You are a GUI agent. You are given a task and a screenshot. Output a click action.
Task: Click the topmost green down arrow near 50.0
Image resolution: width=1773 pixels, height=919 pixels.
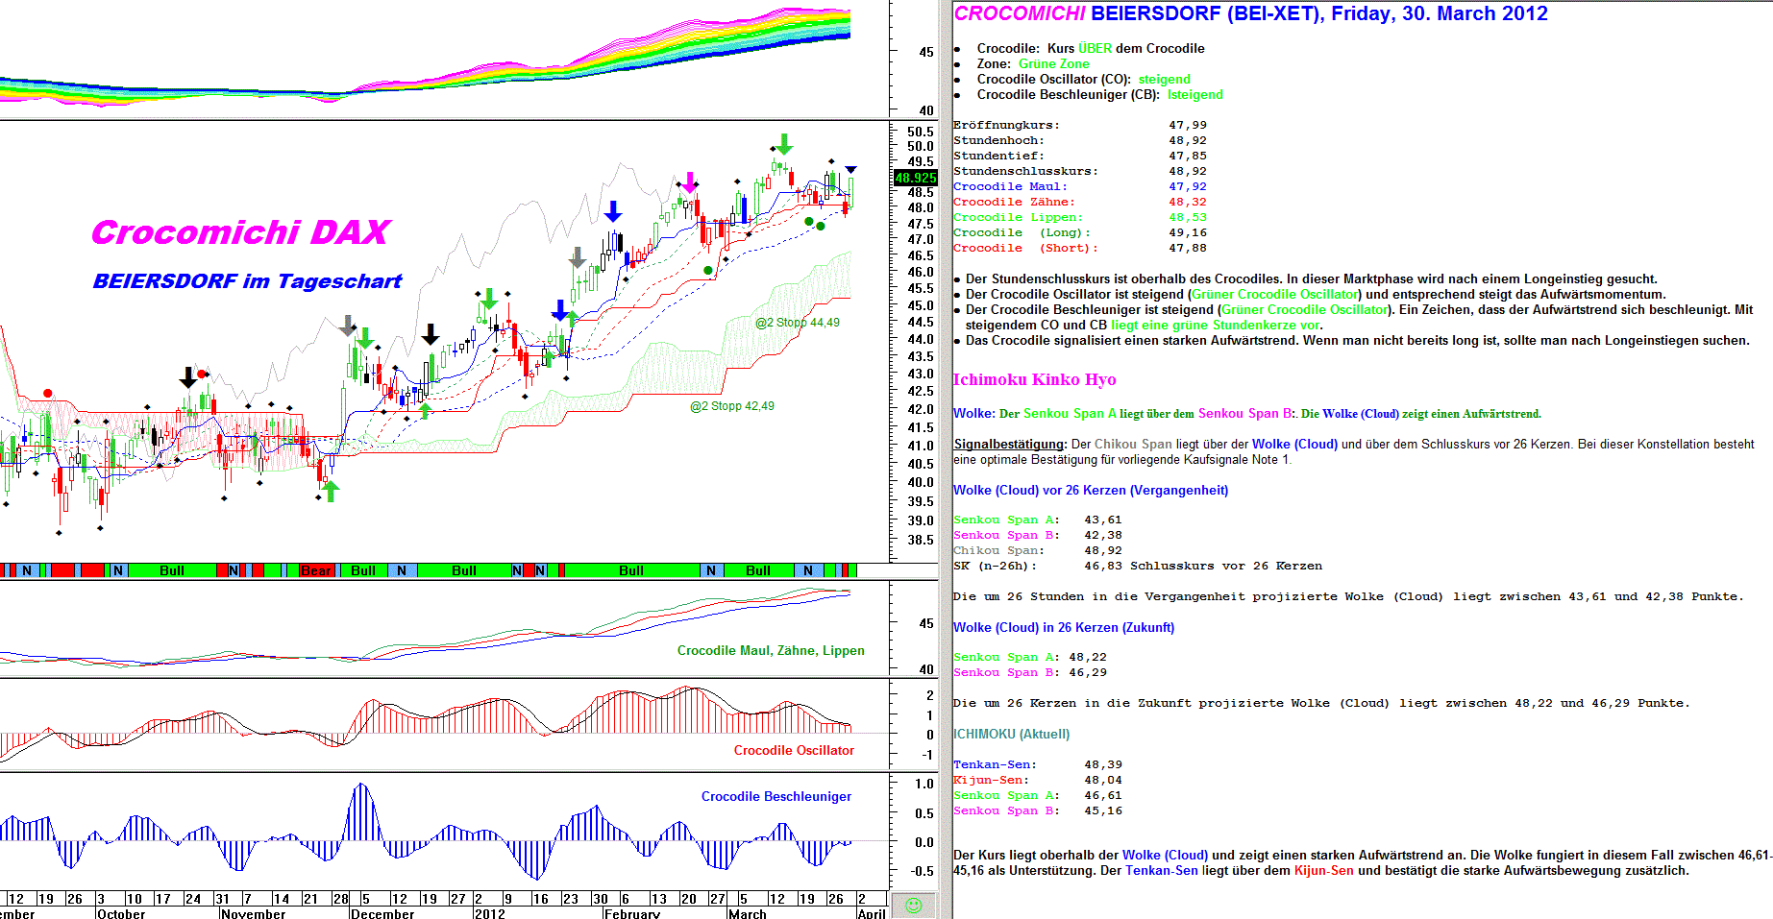[x=784, y=144]
